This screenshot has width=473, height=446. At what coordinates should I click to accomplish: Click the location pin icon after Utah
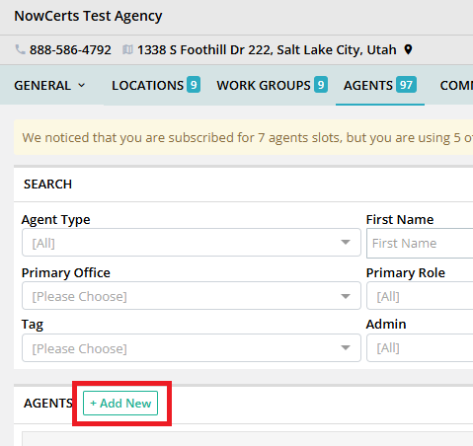408,49
